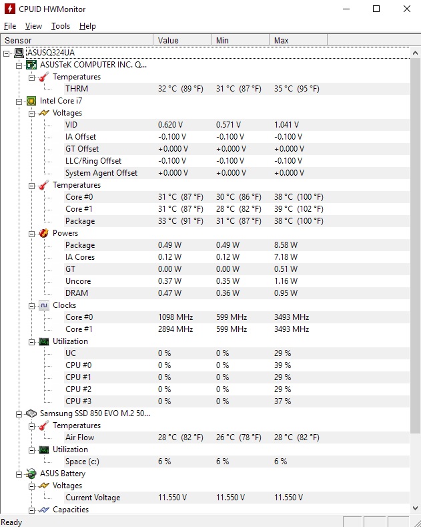Collapse the root ASUSQ324UA tree node
421x527 pixels.
click(7, 53)
